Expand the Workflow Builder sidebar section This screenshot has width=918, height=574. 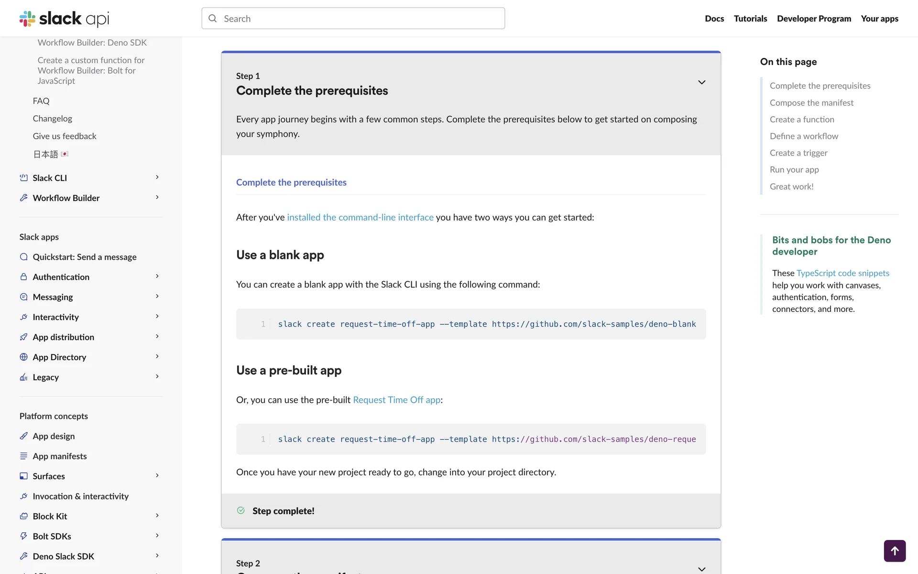click(157, 198)
